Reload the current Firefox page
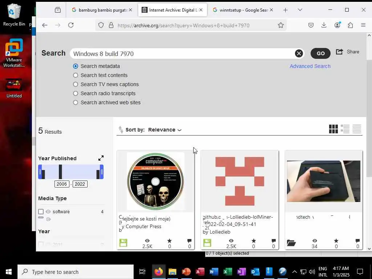The image size is (372, 279). click(71, 25)
